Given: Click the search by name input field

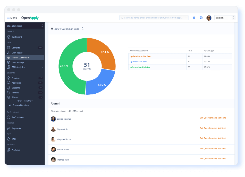Looking at the screenshot, I should [x=154, y=18].
